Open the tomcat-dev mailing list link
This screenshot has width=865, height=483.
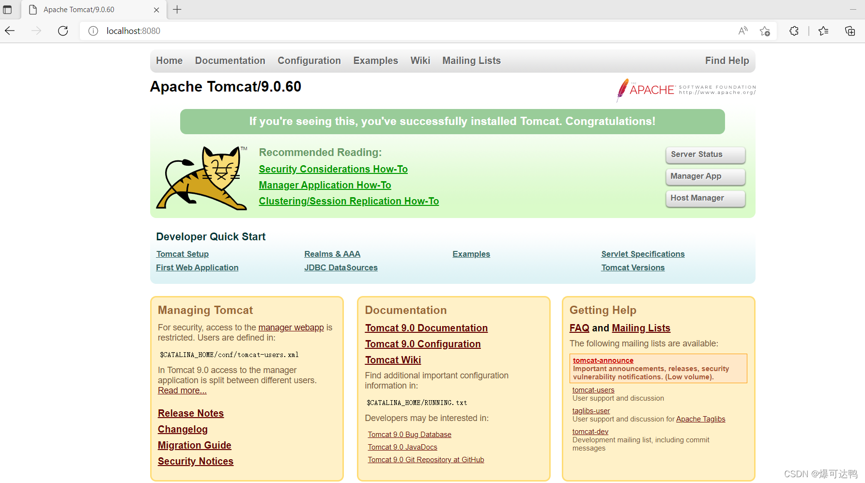tap(590, 432)
